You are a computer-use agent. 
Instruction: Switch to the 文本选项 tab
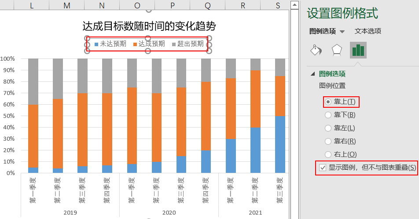point(368,31)
